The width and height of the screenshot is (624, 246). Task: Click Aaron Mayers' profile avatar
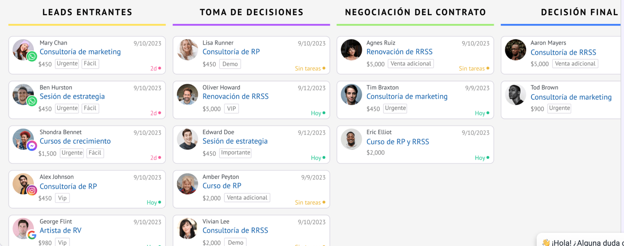pos(515,50)
